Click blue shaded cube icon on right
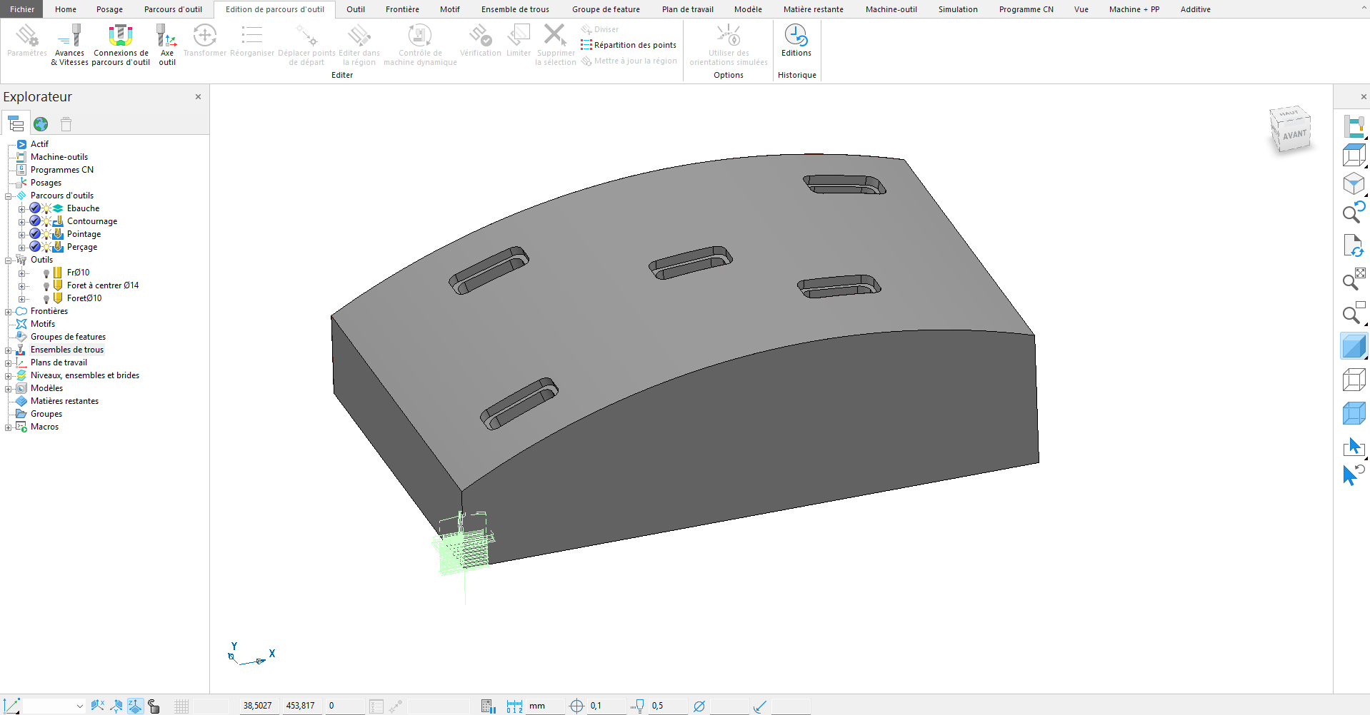1370x715 pixels. click(x=1354, y=413)
